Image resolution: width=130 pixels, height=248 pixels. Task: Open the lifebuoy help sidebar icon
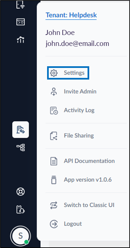(x=21, y=192)
